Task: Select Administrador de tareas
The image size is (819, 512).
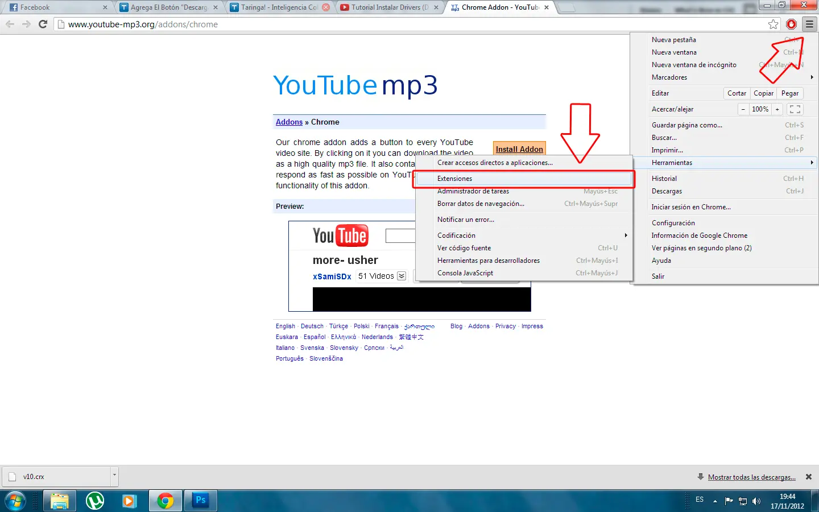Action: click(x=523, y=191)
